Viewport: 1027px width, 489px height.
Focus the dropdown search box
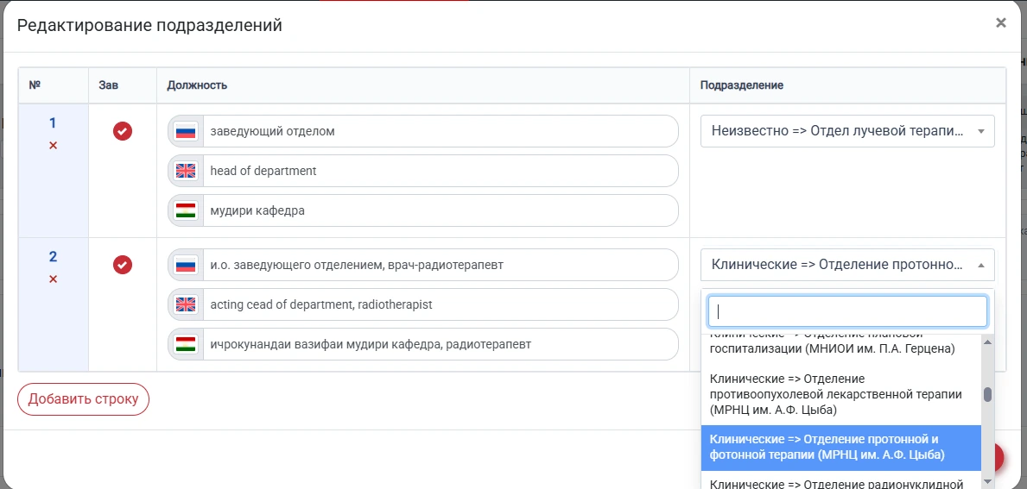pyautogui.click(x=847, y=311)
